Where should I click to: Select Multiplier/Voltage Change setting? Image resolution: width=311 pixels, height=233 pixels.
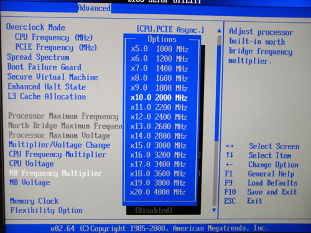coord(60,145)
